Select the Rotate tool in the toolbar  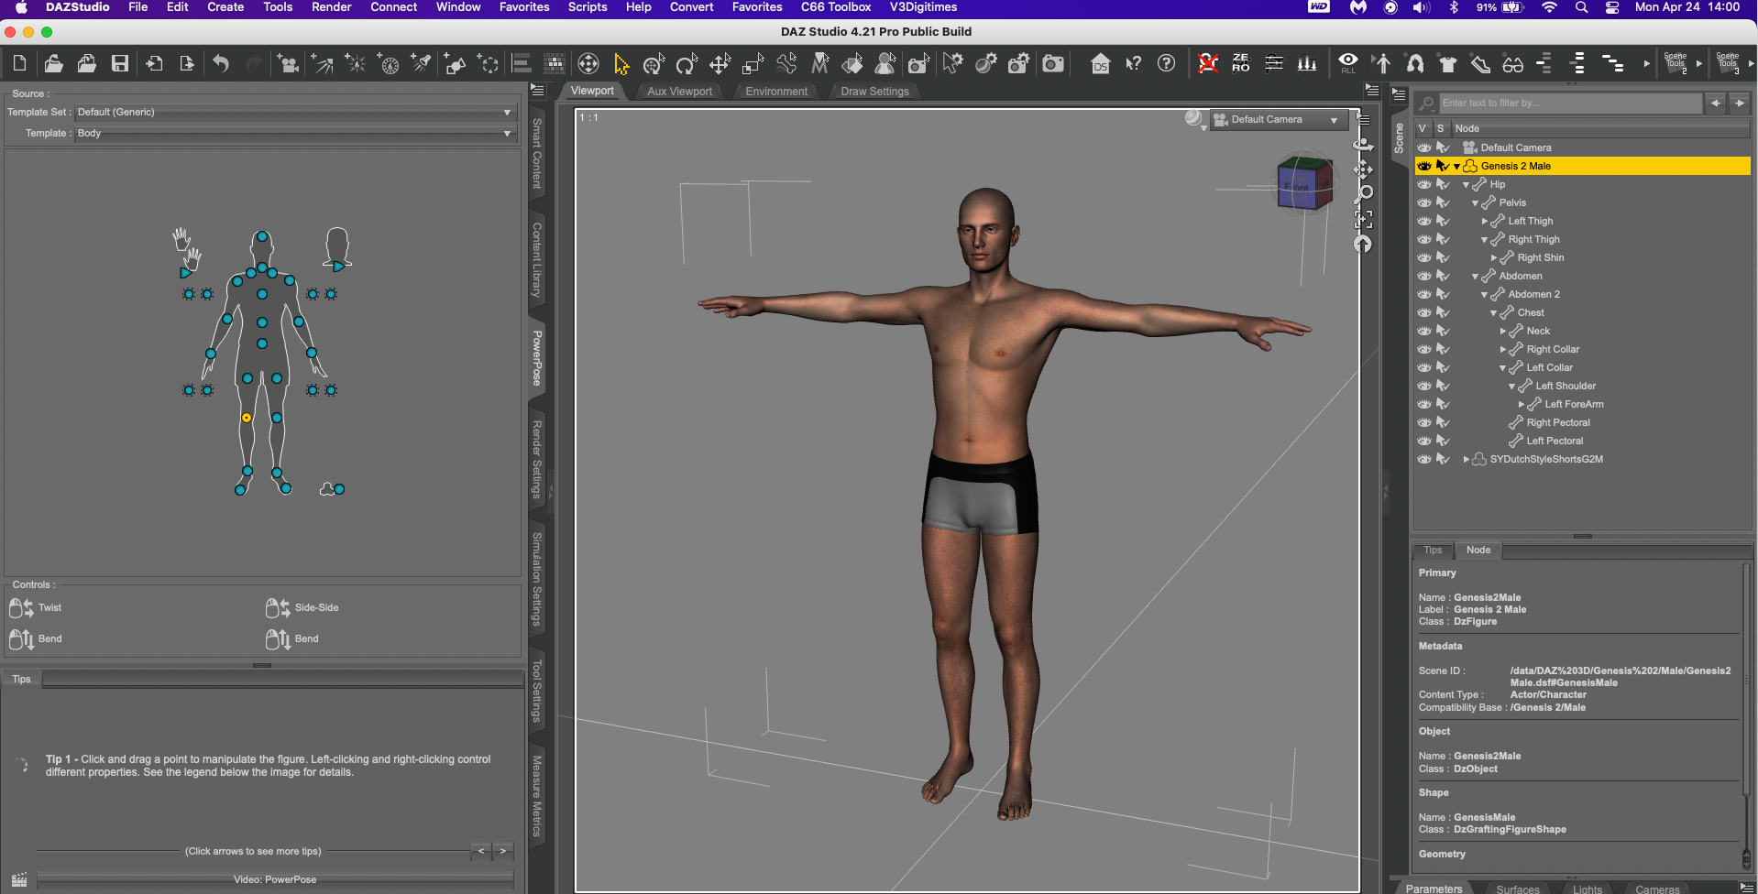coord(686,63)
